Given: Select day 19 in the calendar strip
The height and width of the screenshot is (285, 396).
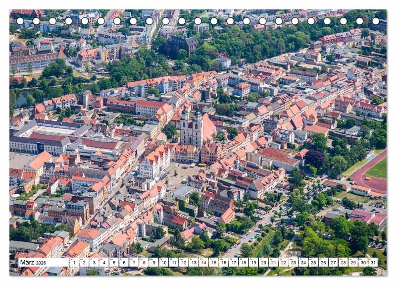Looking at the screenshot, I should click(253, 262).
